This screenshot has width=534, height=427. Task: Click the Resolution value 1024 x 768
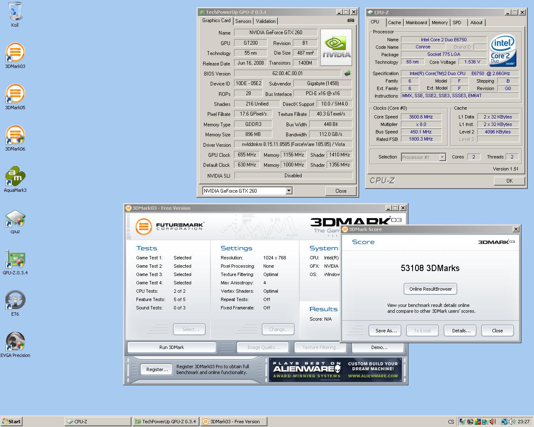(275, 258)
